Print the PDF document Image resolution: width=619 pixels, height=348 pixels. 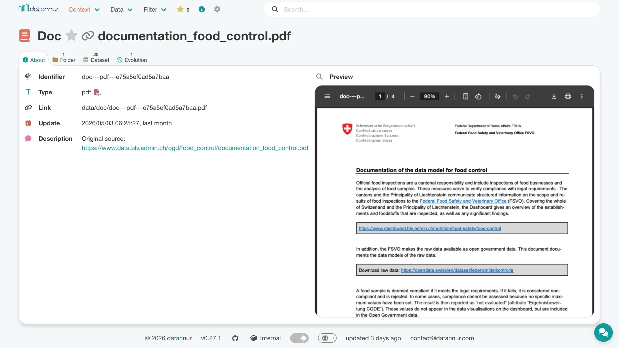(x=568, y=96)
